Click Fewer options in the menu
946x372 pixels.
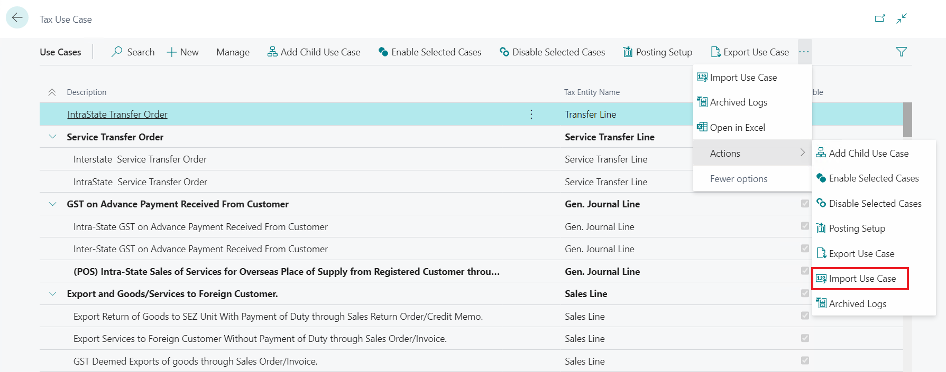point(738,179)
